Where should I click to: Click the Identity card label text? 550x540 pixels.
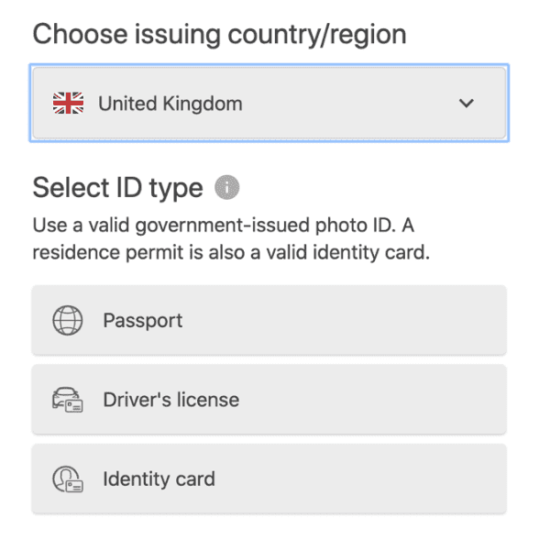tap(159, 479)
